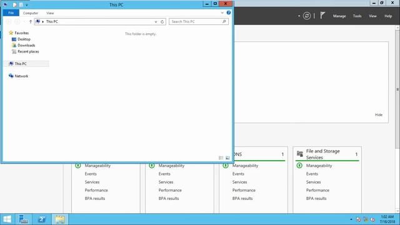The height and width of the screenshot is (225, 400).
Task: Open BPA results in File and Storage Services tile
Action: 316,198
